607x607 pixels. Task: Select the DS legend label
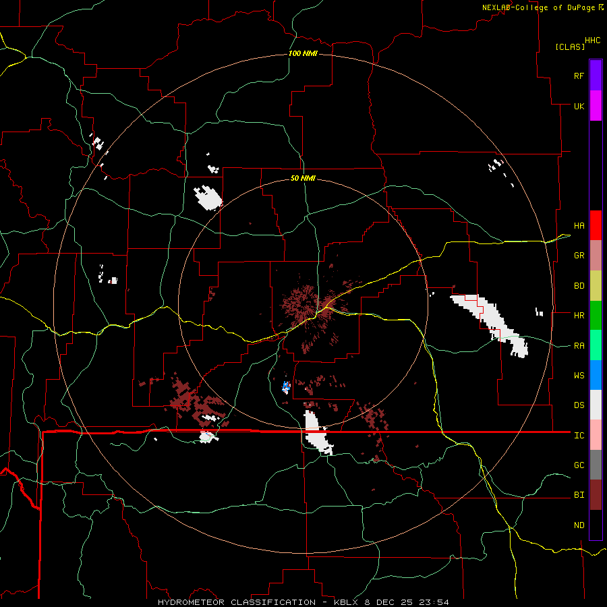579,405
